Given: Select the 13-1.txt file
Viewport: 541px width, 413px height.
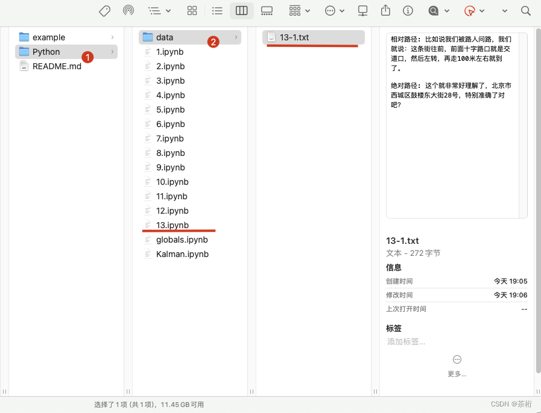Looking at the screenshot, I should pyautogui.click(x=313, y=37).
